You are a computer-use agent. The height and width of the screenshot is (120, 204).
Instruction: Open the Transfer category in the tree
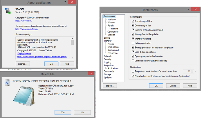pyautogui.click(x=108, y=41)
